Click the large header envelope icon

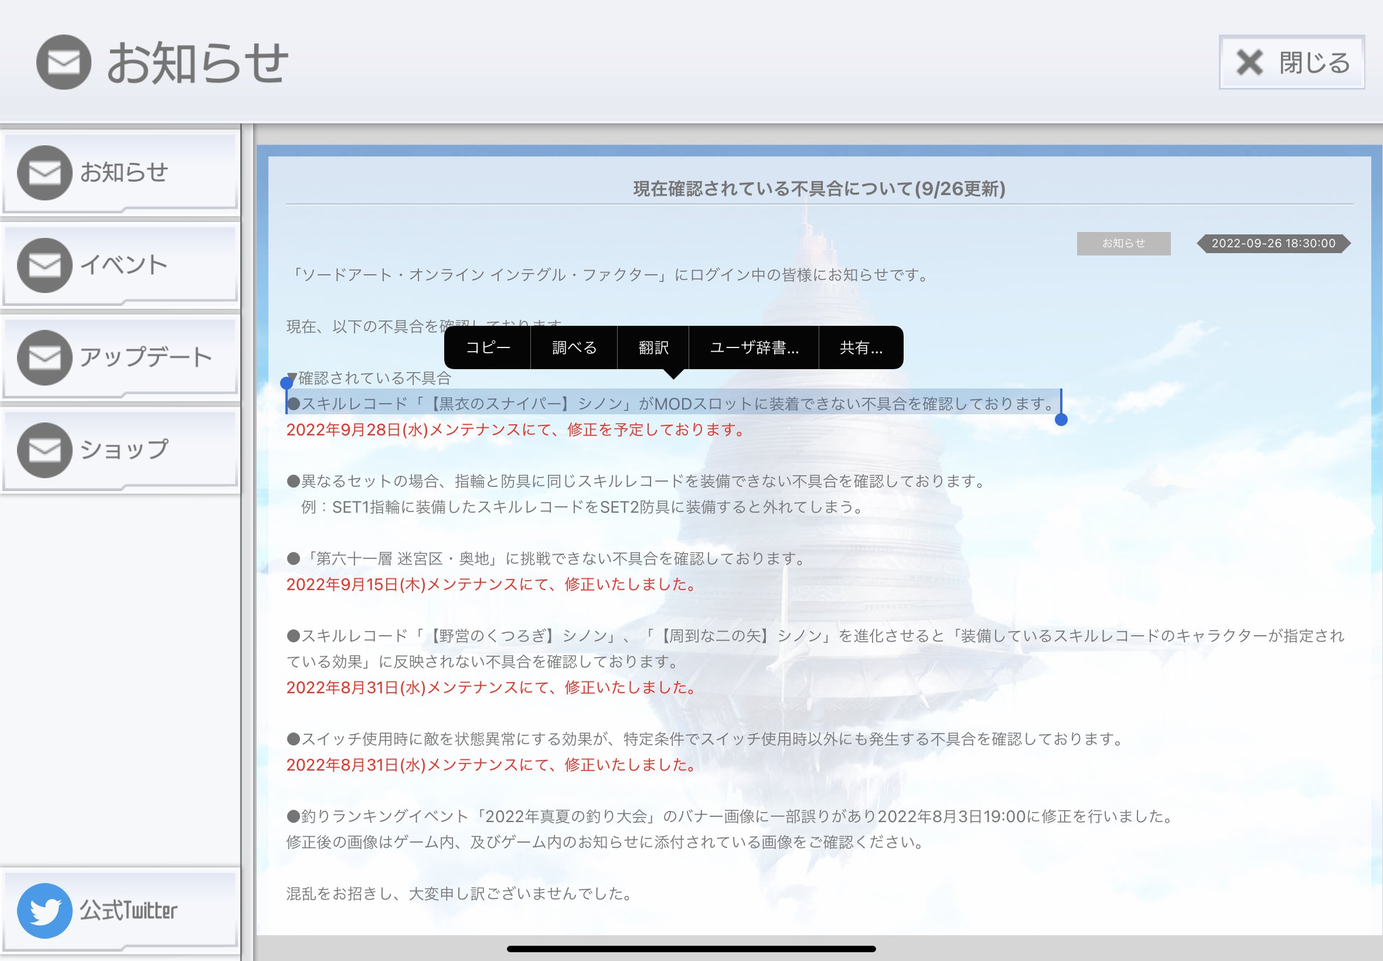[64, 62]
